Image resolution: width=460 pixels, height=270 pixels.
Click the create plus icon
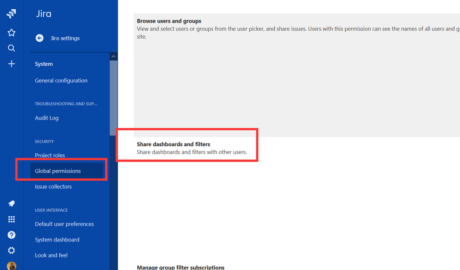click(x=12, y=63)
